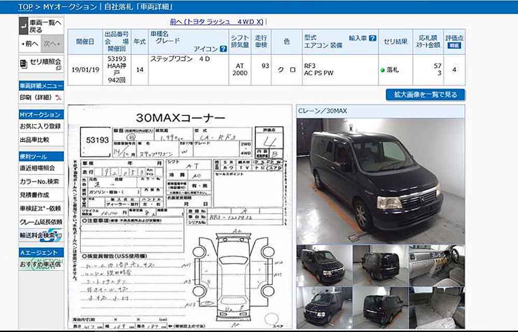
Task: Open top-left thumbnail of van front left
Action: tap(324, 265)
